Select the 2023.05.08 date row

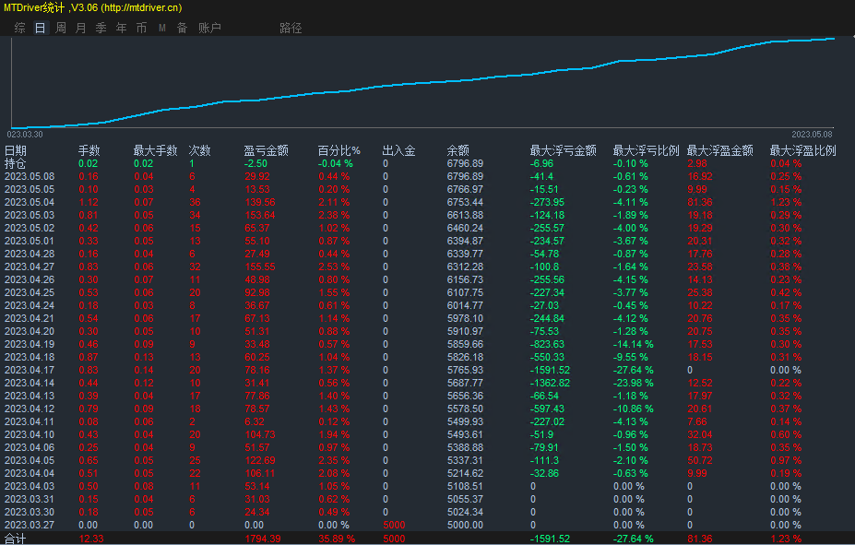click(428, 176)
